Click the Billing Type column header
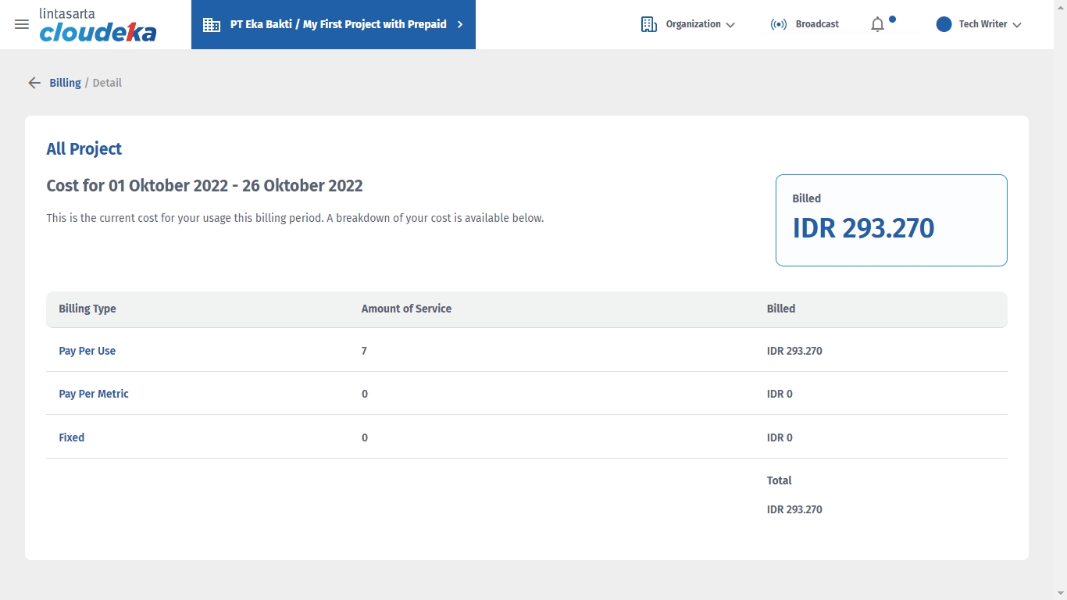 pyautogui.click(x=87, y=309)
